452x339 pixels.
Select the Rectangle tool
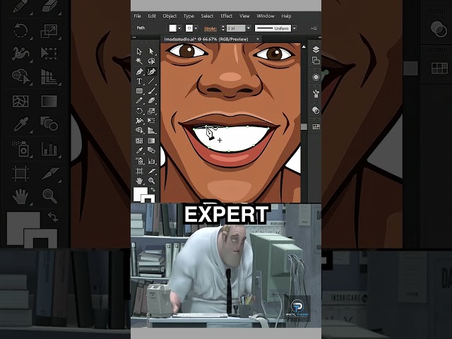(x=139, y=91)
